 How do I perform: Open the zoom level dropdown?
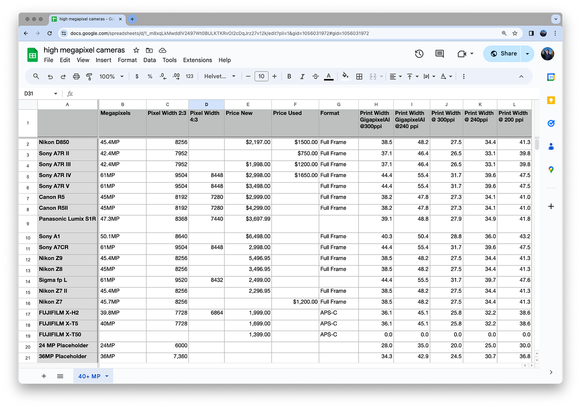click(x=111, y=76)
